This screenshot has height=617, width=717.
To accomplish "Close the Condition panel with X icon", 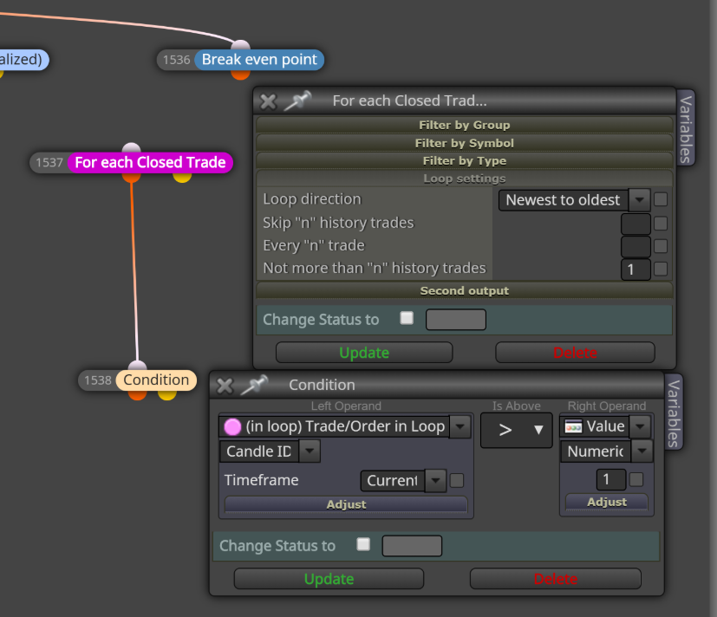I will (x=225, y=386).
